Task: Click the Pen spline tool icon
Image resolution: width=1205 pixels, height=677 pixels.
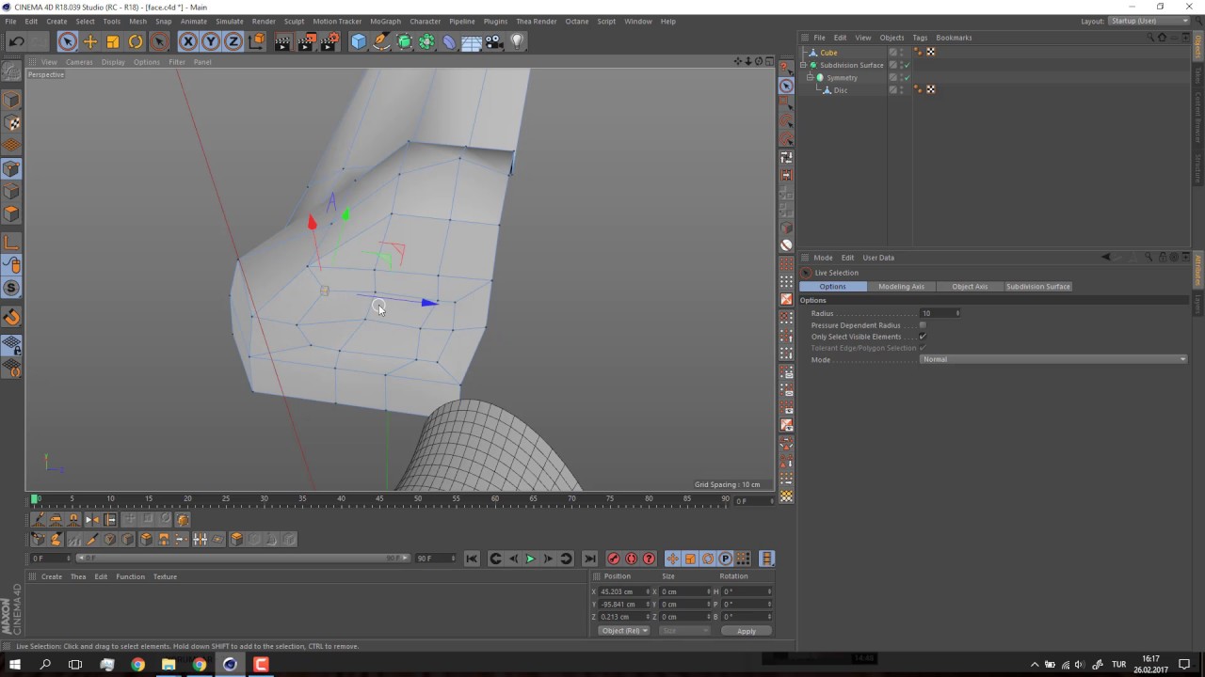Action: (x=381, y=41)
